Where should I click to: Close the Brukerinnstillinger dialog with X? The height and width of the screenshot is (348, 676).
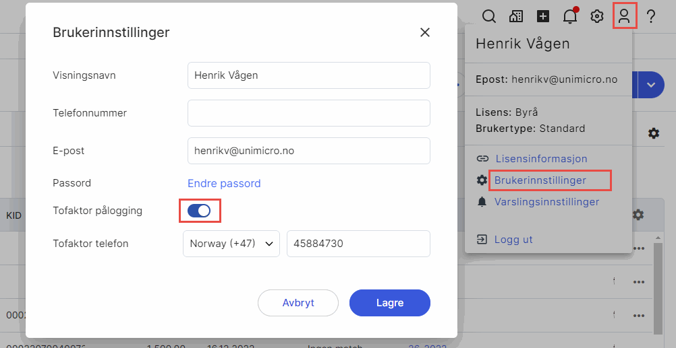tap(425, 32)
